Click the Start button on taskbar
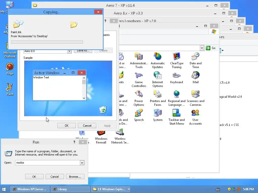Image resolution: width=258 pixels, height=193 pixels. click(x=4, y=189)
